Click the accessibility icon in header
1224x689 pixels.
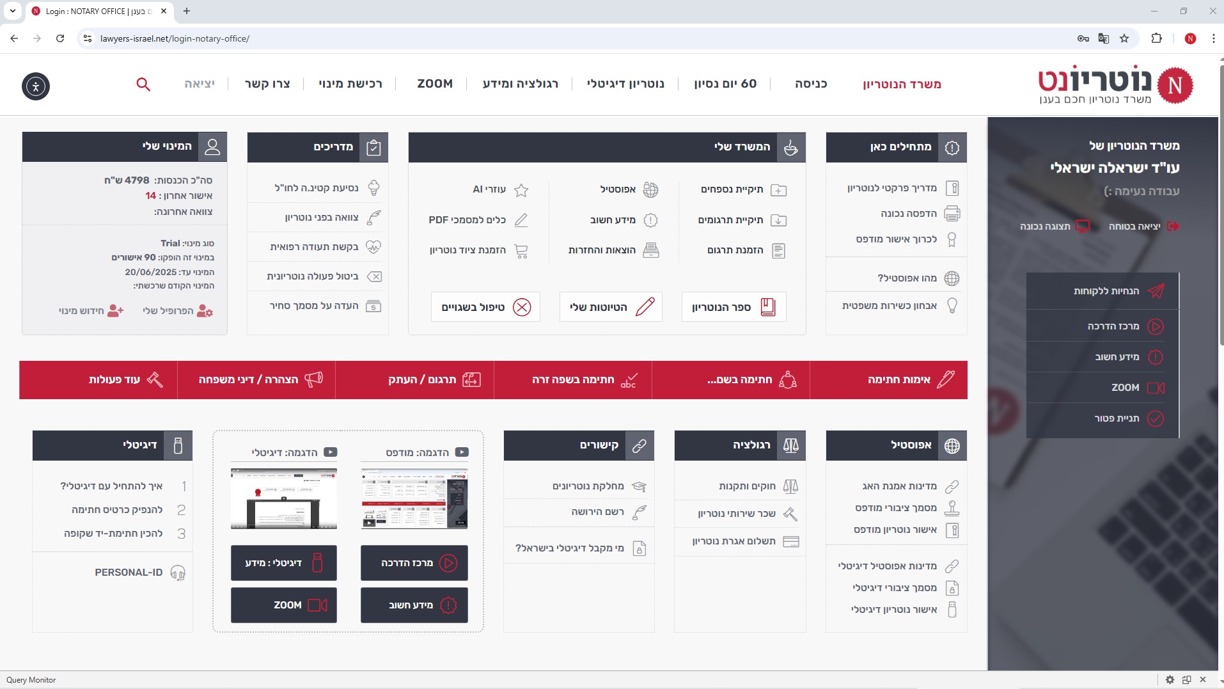pos(36,86)
